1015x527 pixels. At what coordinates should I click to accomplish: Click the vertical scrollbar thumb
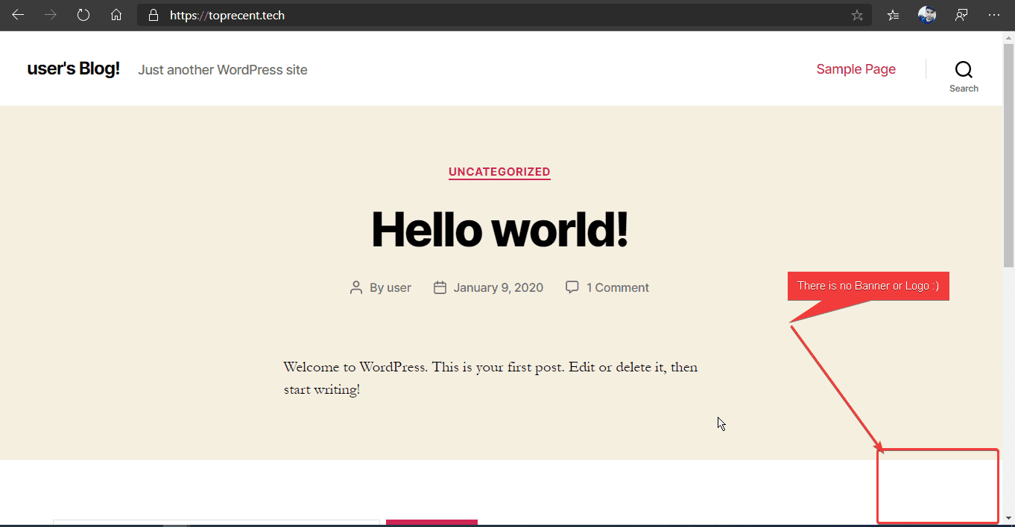(x=1009, y=155)
